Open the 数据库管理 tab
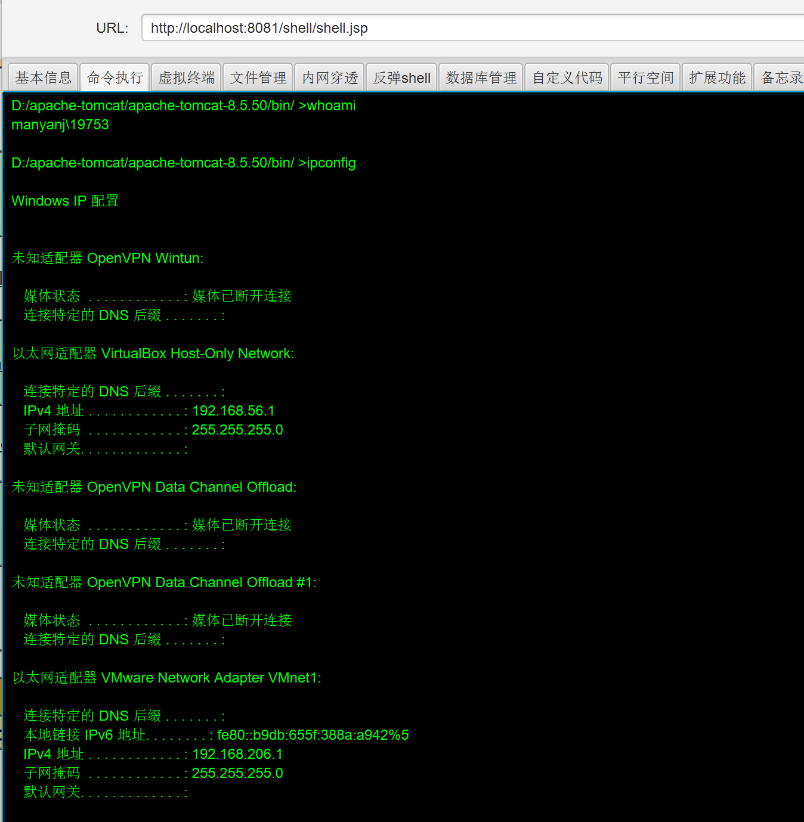This screenshot has height=822, width=804. coord(481,77)
